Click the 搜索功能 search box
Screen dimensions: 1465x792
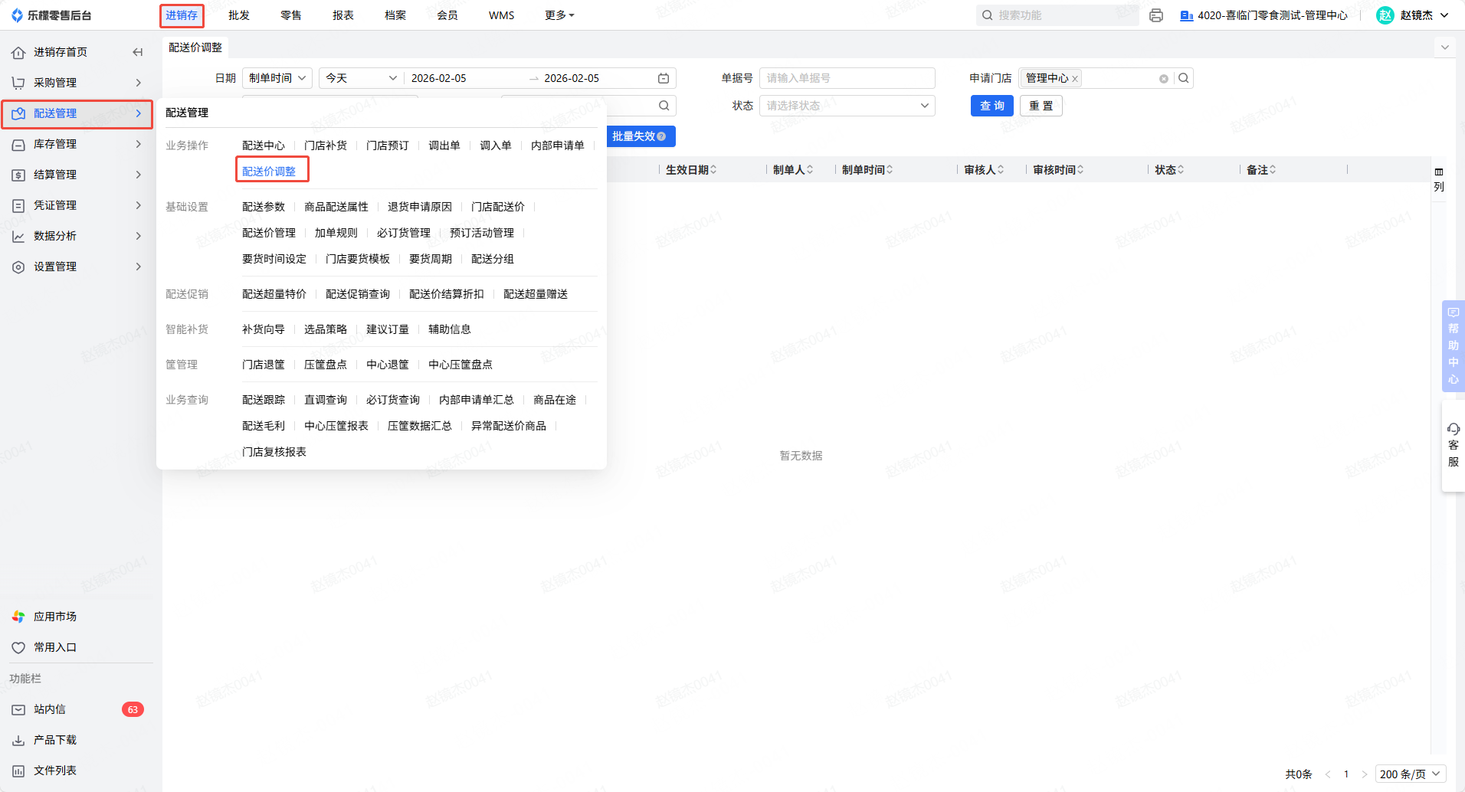click(1057, 15)
